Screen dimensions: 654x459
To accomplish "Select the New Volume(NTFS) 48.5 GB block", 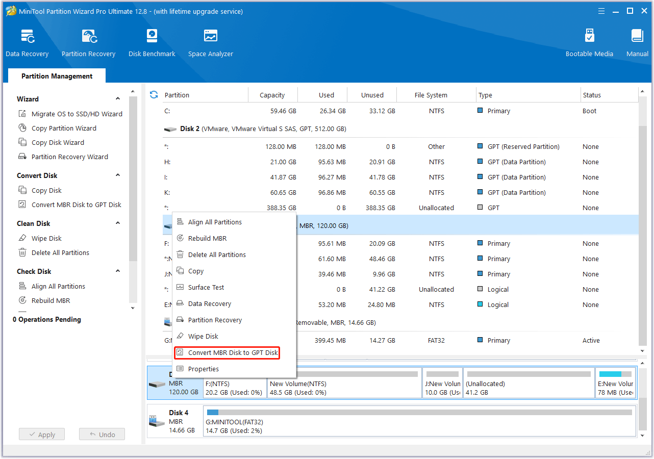I will (x=345, y=382).
